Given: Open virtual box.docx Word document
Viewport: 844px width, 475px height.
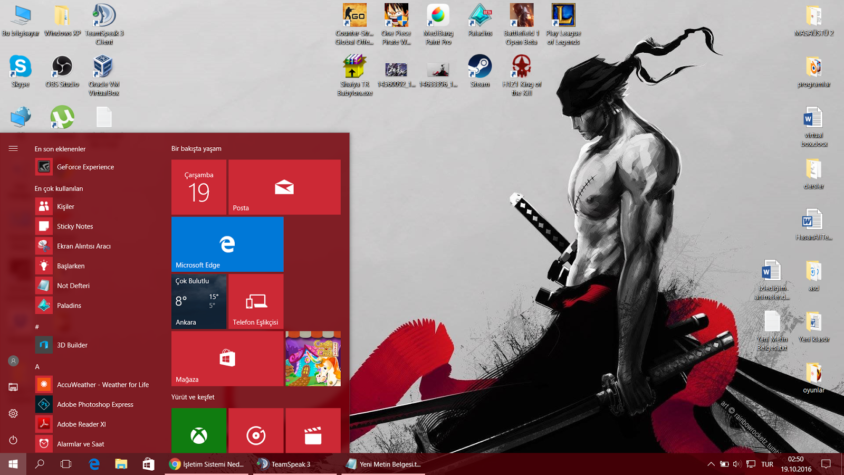Looking at the screenshot, I should point(814,127).
